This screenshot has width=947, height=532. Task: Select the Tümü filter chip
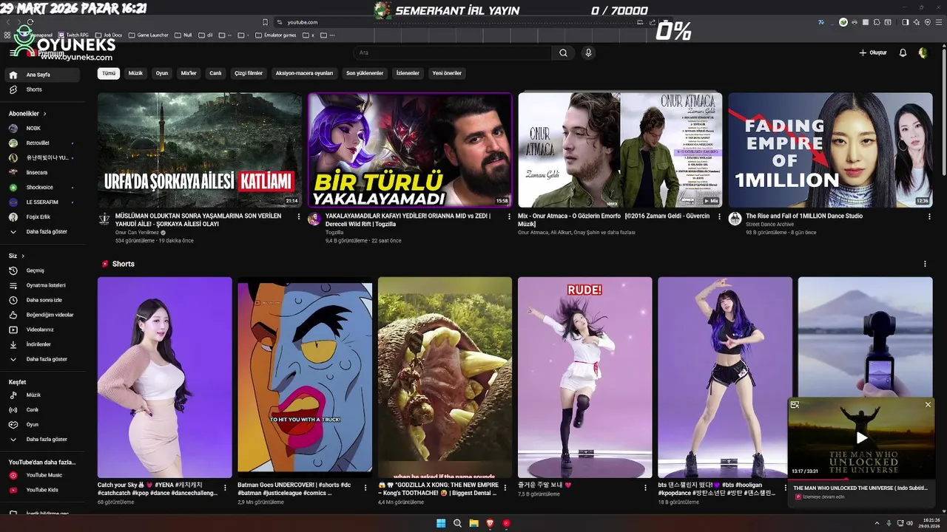pos(109,73)
